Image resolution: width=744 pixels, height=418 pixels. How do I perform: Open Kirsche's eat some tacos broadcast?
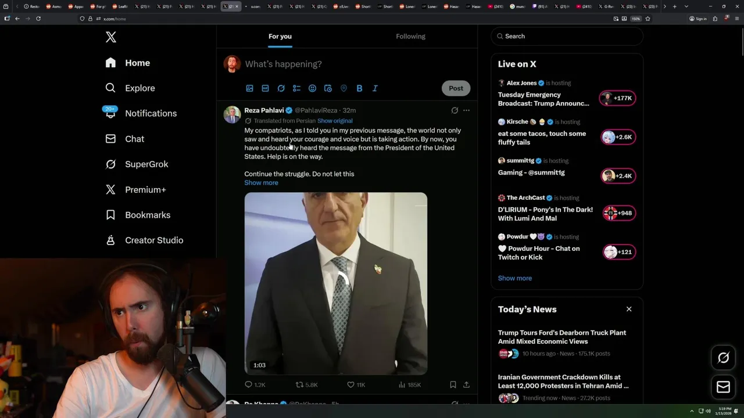click(x=542, y=138)
